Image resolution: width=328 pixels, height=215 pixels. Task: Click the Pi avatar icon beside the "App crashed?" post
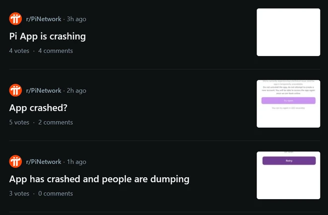click(15, 90)
